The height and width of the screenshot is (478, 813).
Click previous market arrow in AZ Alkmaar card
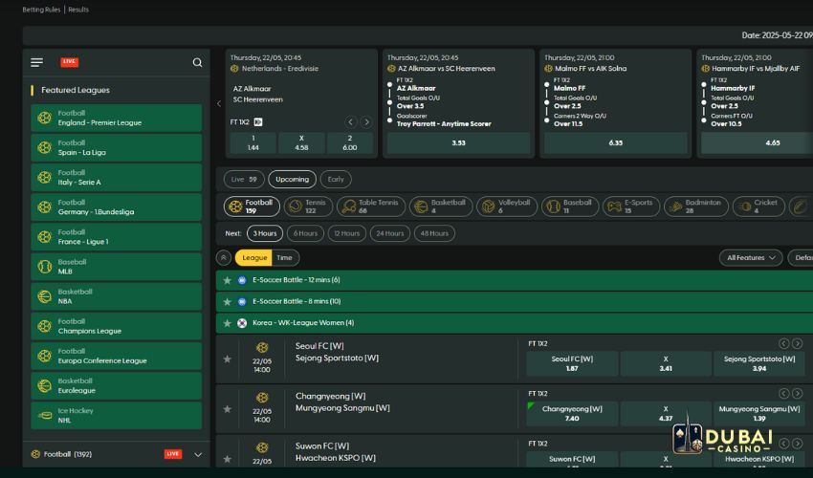coord(350,122)
